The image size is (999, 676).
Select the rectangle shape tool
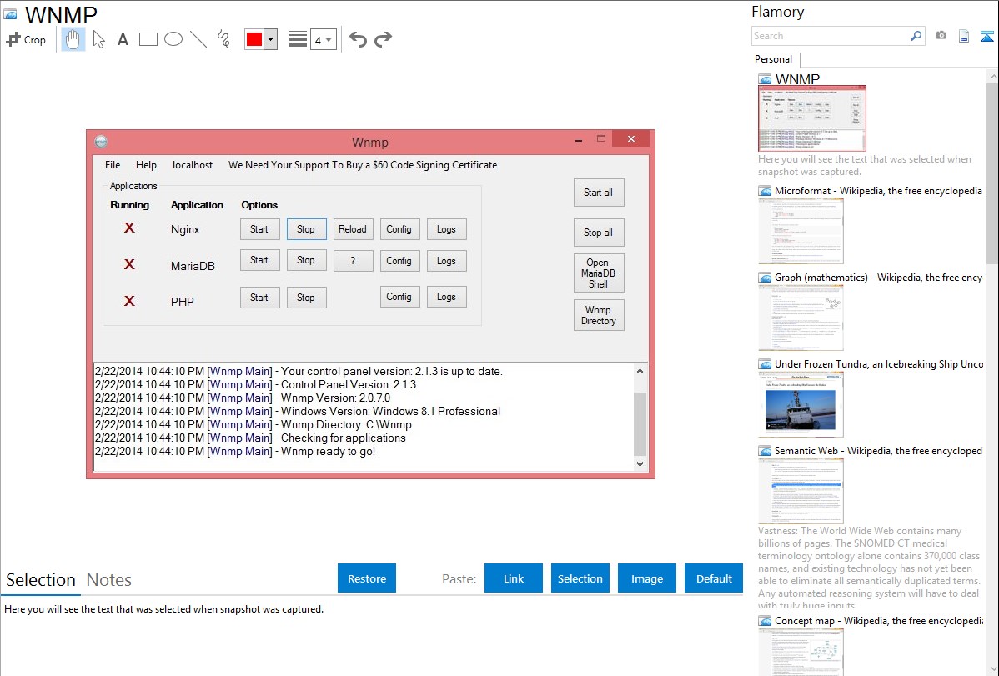click(x=148, y=39)
